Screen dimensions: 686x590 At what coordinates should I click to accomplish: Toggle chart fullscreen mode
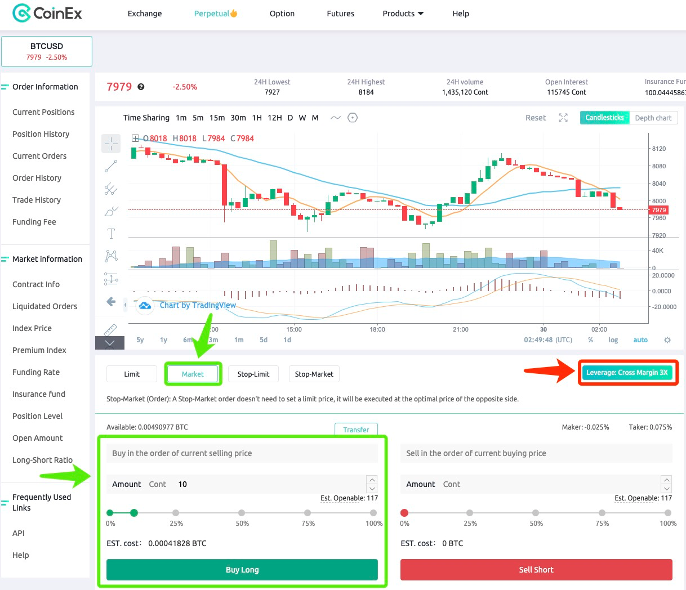coord(563,118)
